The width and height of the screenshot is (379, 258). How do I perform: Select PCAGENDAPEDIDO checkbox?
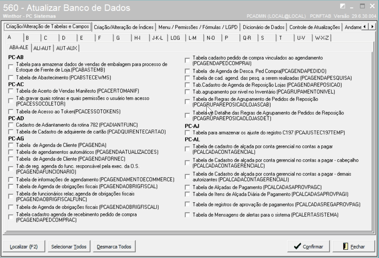pos(187,71)
